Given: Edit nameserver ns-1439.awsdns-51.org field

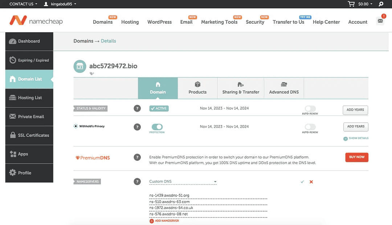Looking at the screenshot, I should (x=208, y=196).
